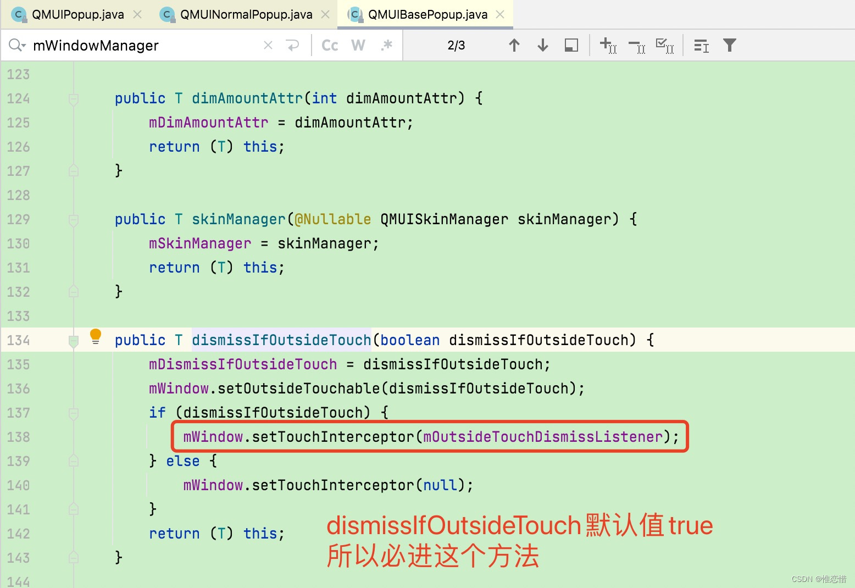Click QMUISkinManager type name
Screen dimensions: 855x588
[x=444, y=219]
